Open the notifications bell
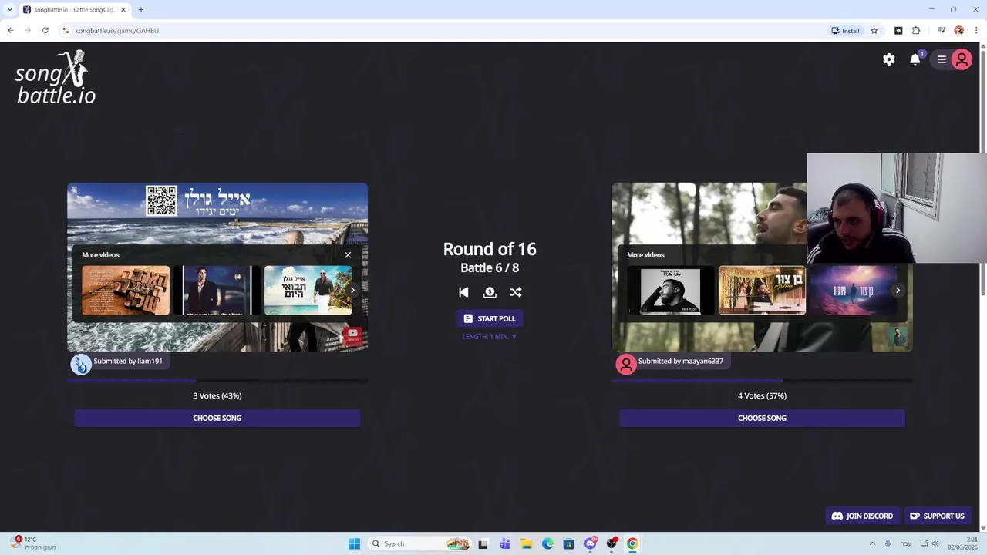Viewport: 987px width, 555px height. point(915,59)
